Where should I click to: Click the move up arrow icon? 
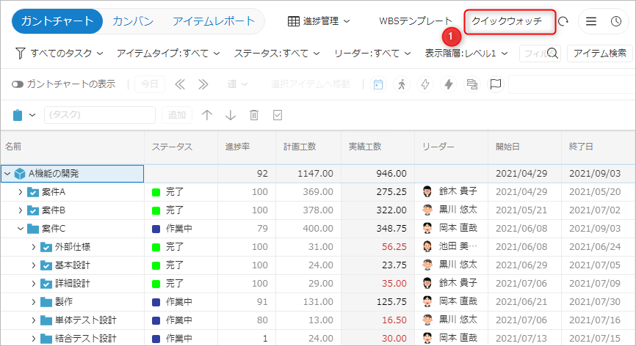click(207, 115)
